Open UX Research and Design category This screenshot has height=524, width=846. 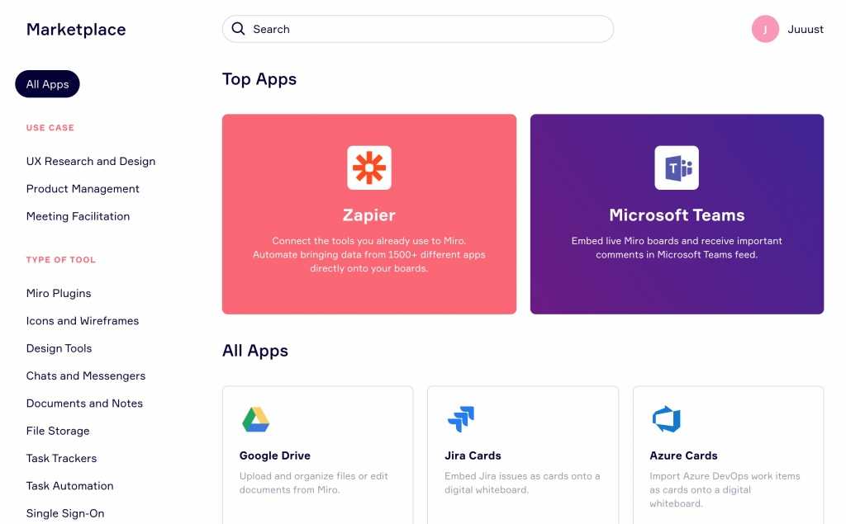point(91,161)
